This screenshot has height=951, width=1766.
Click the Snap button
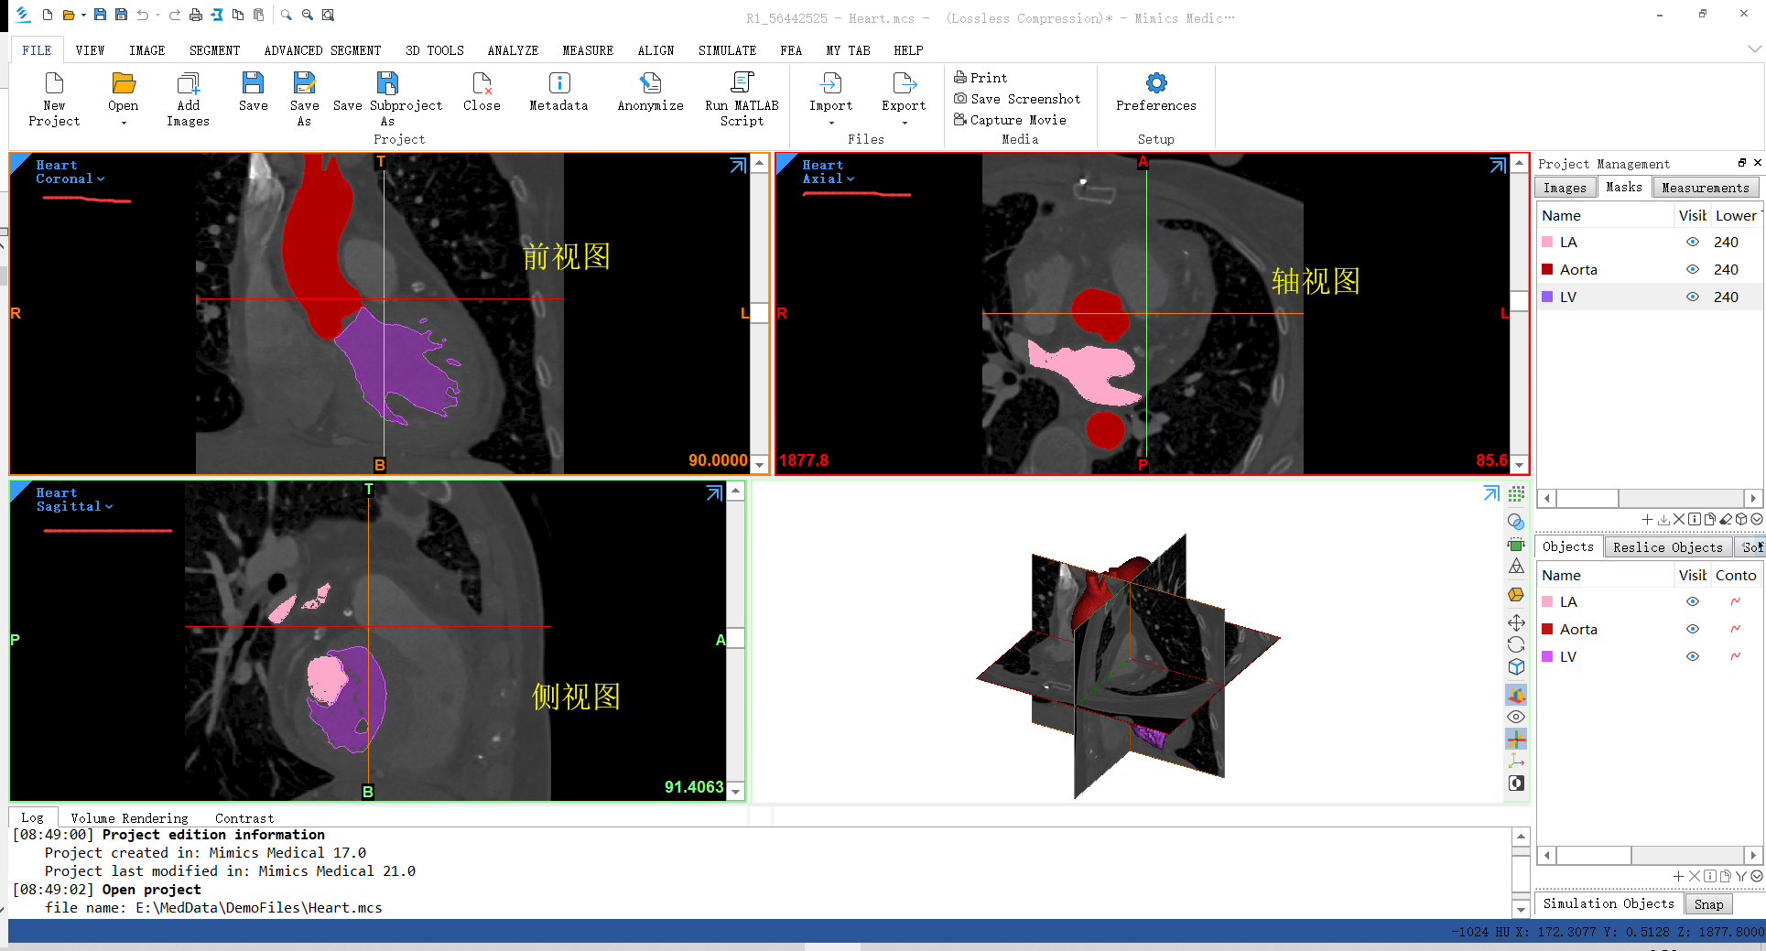coord(1708,904)
